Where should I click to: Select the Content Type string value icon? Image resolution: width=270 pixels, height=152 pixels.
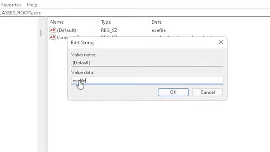52,37
